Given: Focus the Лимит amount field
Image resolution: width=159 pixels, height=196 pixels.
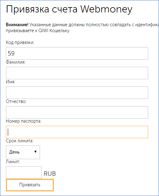Looking at the screenshot, I should click(24, 173).
